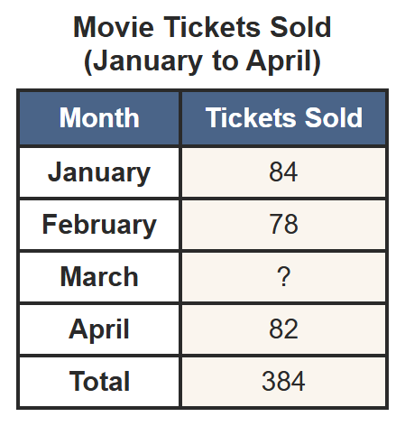Click the (January to April) subtitle
405x426 pixels.
(202, 61)
